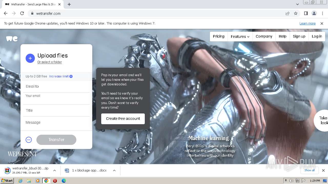Close the downloads shelf
Viewport: 328px width, 184px height.
coord(323,170)
